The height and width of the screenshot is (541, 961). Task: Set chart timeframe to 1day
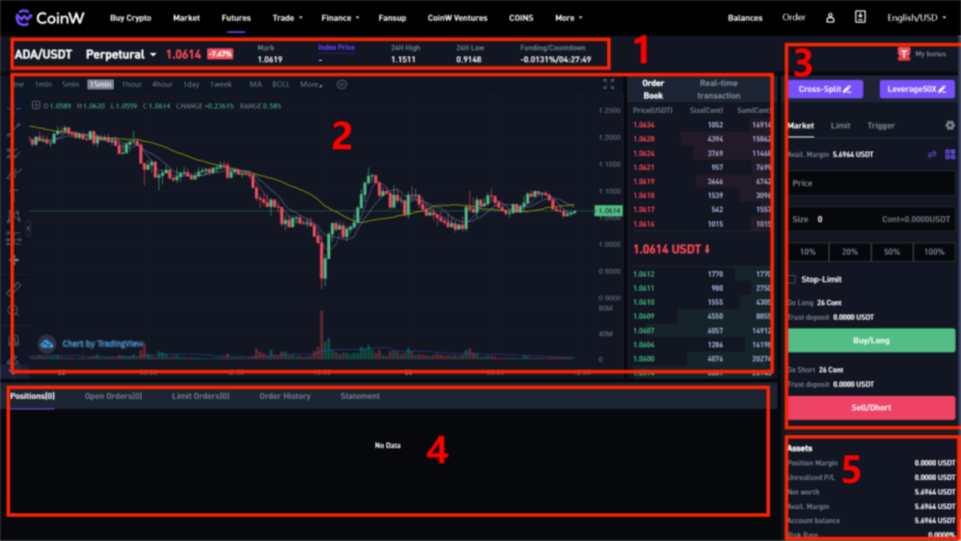(x=191, y=85)
